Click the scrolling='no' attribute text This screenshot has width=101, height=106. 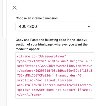tap(30, 80)
